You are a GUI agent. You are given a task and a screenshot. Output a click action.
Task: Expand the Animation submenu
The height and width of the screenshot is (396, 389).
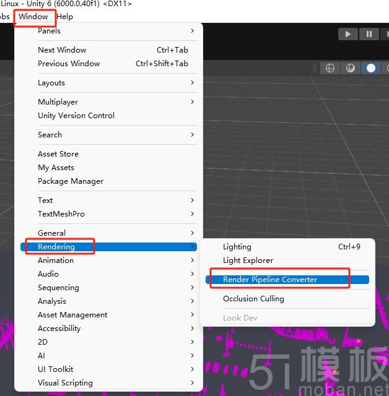108,260
